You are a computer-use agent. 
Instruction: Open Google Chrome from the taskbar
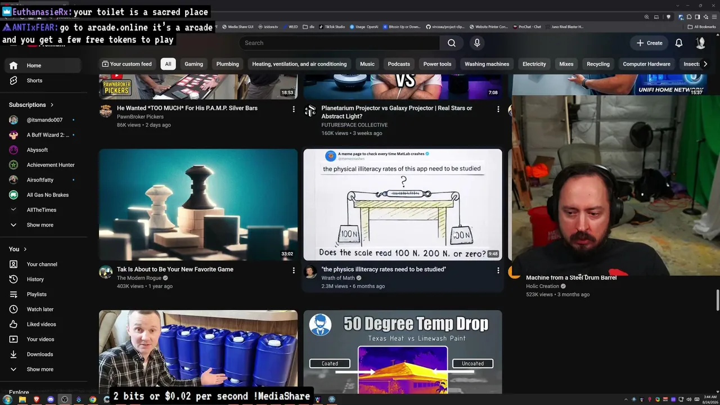93,399
